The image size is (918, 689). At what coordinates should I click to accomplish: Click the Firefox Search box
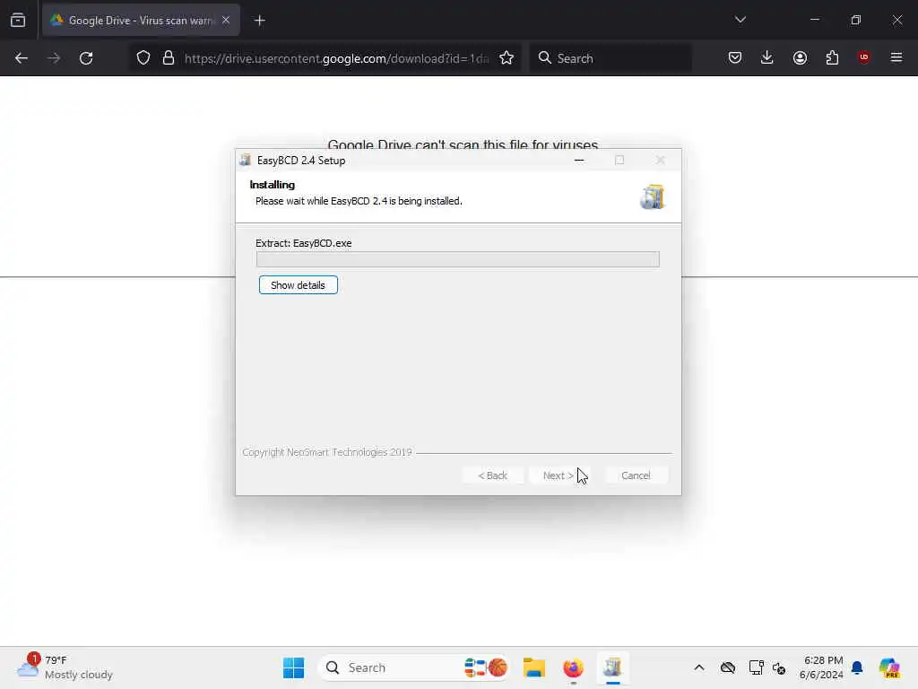[x=611, y=58]
